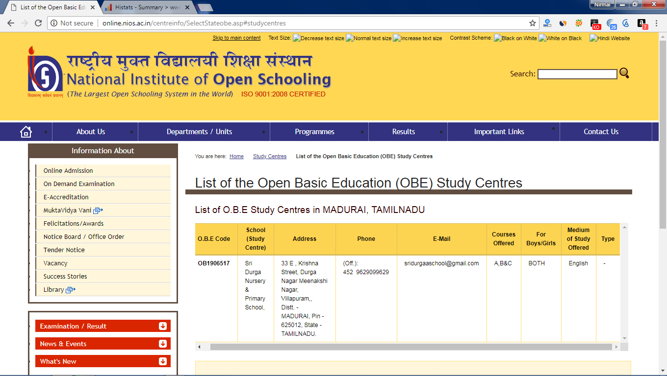Screen dimensions: 667x376
Task: Open the Online Admission sidebar link
Action: click(x=68, y=171)
